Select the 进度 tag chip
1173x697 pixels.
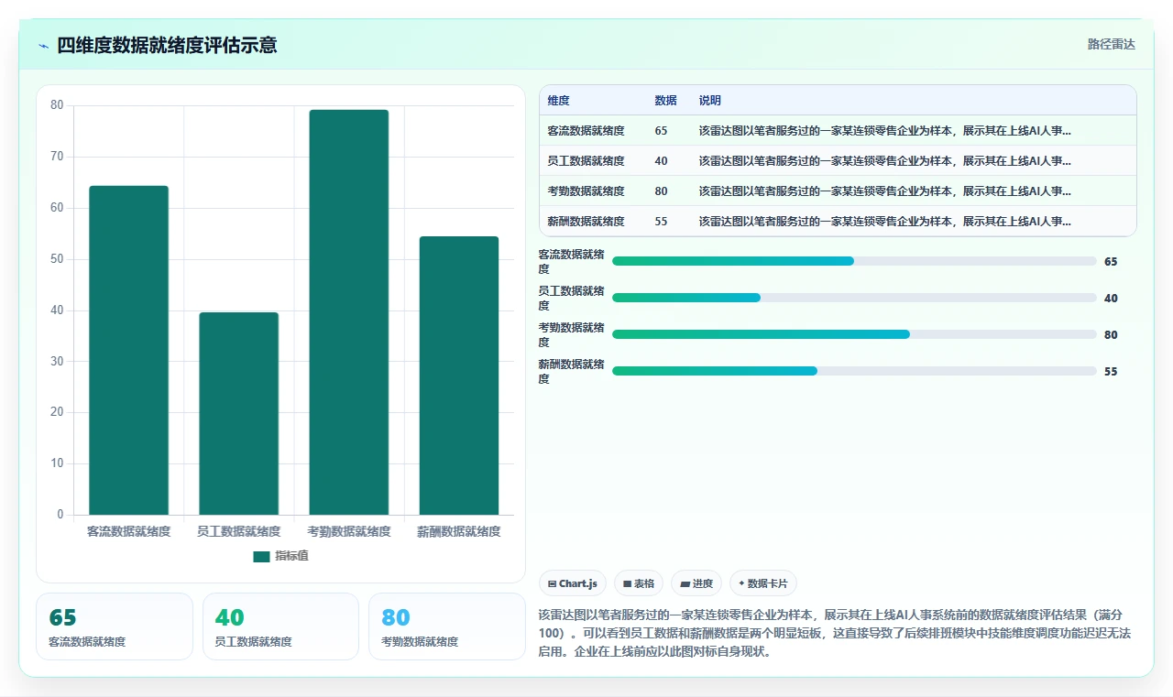click(696, 583)
